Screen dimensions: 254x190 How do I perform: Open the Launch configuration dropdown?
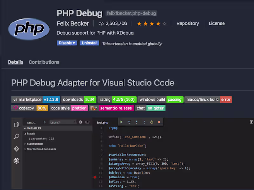63,122
